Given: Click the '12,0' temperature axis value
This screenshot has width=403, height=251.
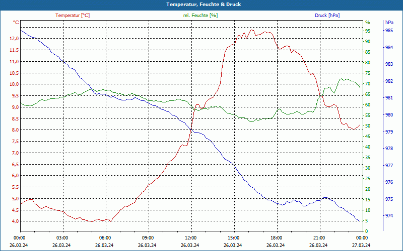Looking at the screenshot, I should pyautogui.click(x=14, y=39).
